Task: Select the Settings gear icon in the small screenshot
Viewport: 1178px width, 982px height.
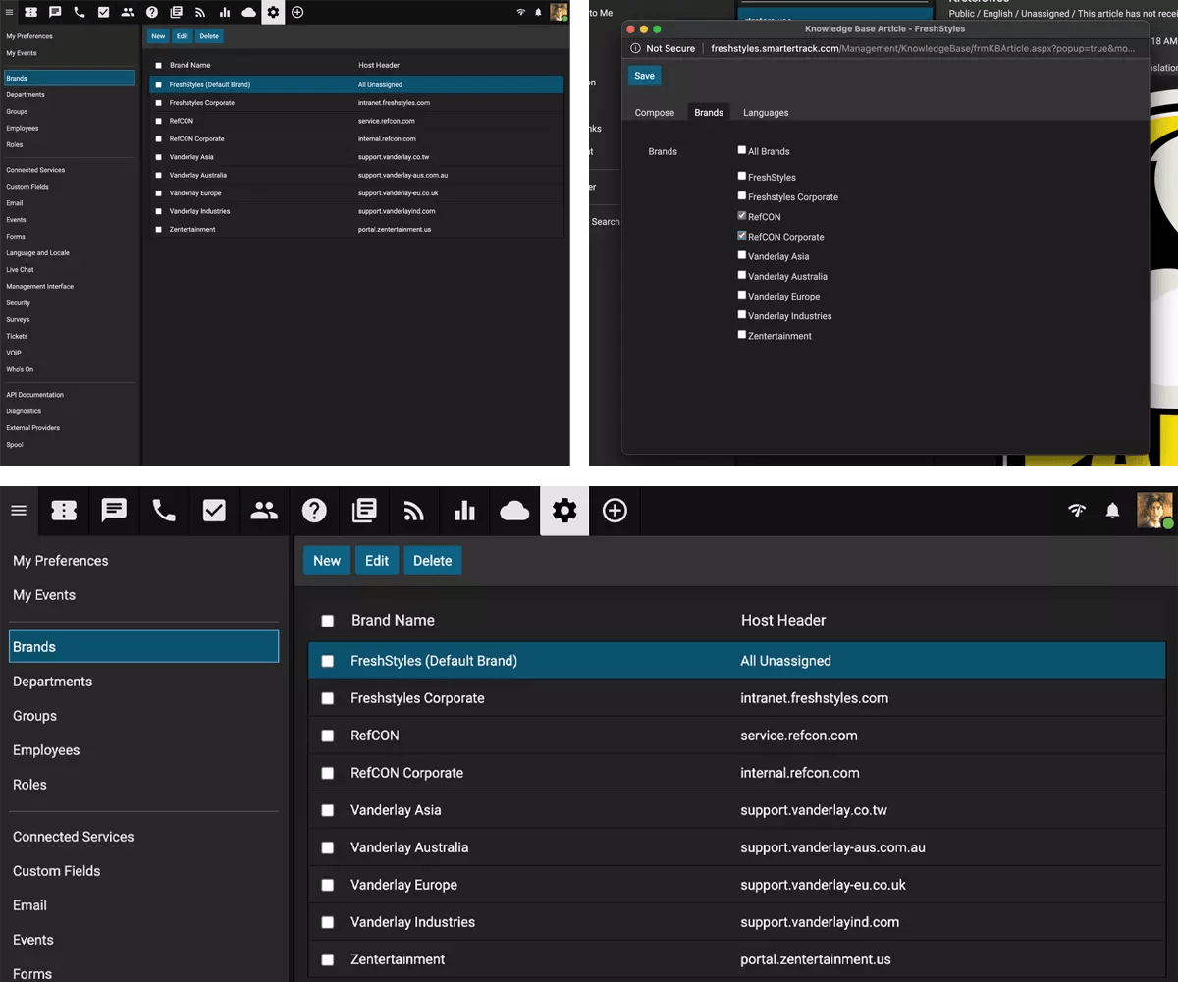Action: (273, 12)
